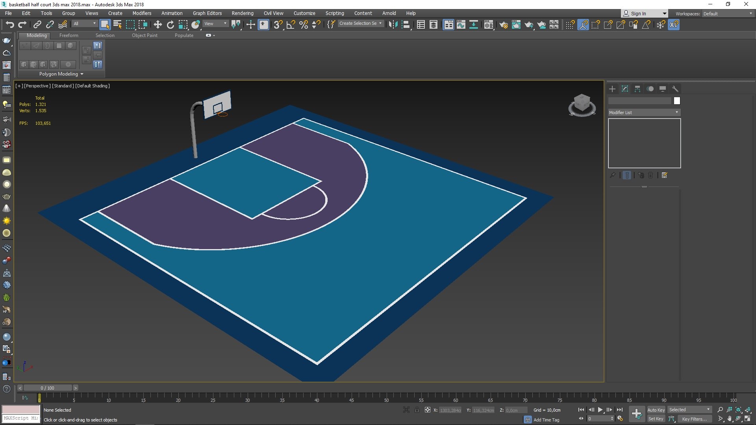Click the Undo arrow icon
756x425 pixels.
click(x=10, y=25)
